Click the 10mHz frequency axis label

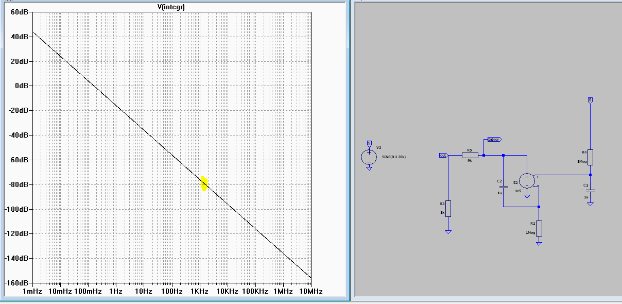[60, 291]
